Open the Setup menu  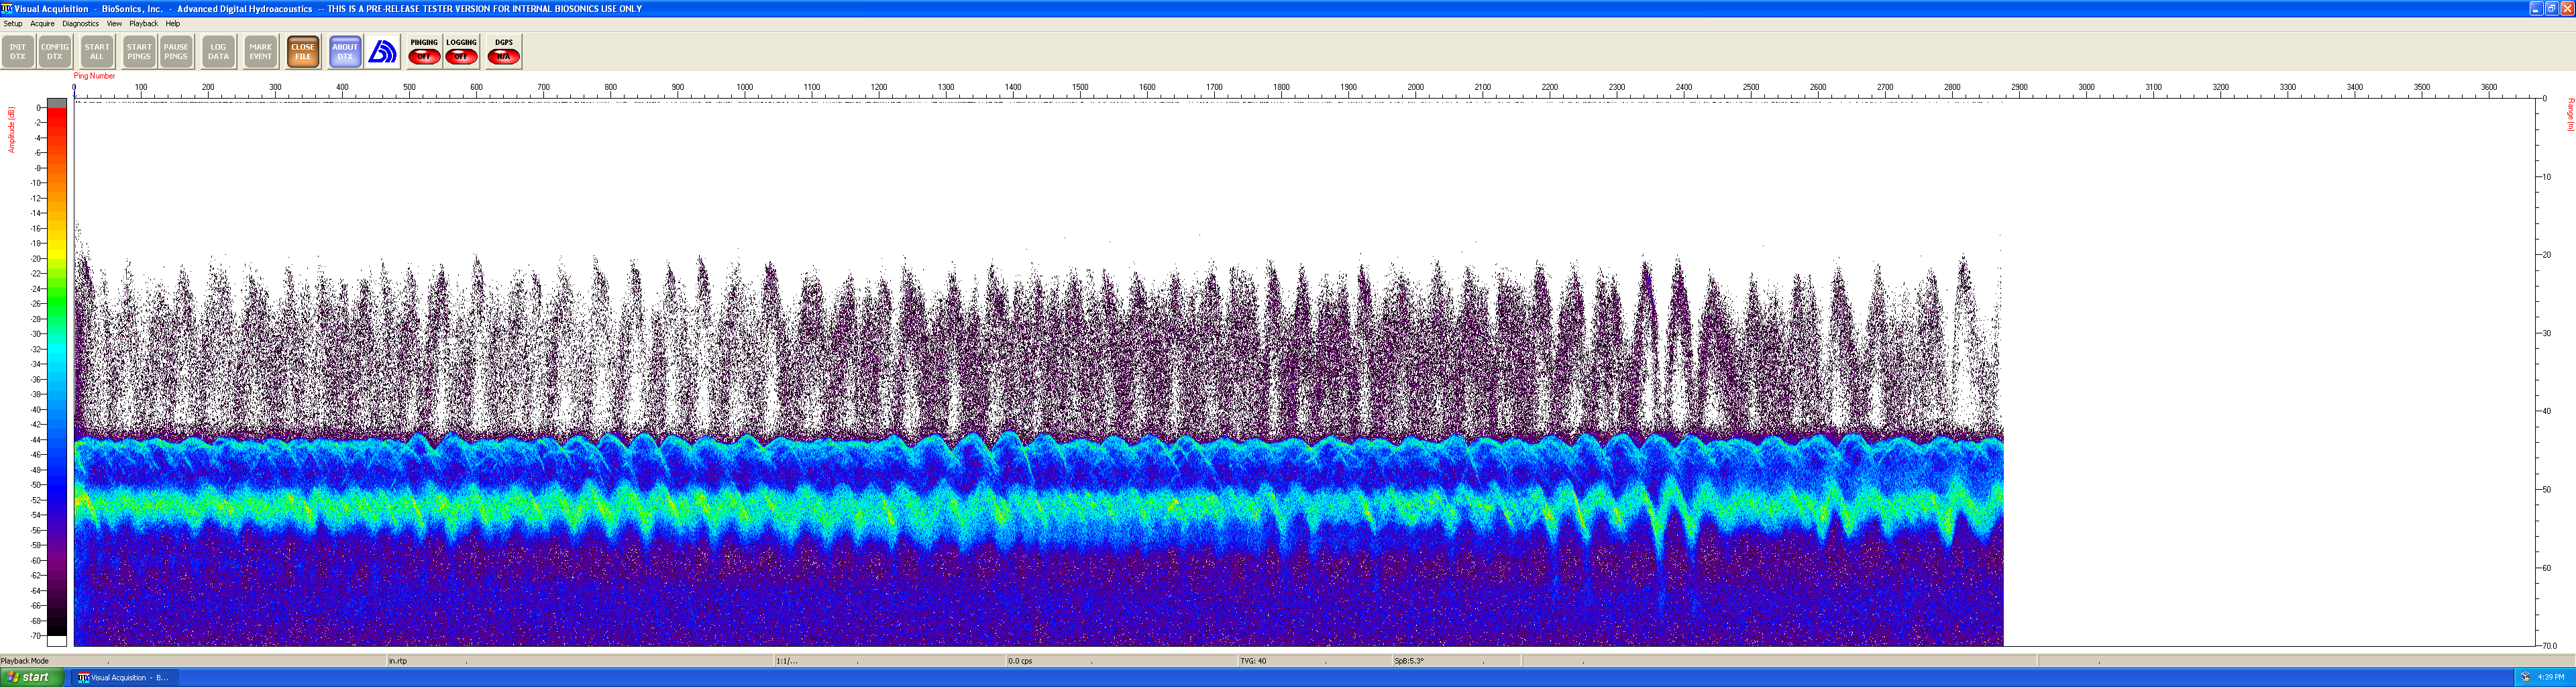pos(13,23)
